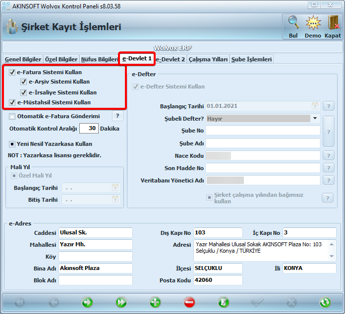Edit record with pencil note icon
345x314 pixels.
pyautogui.click(x=224, y=302)
